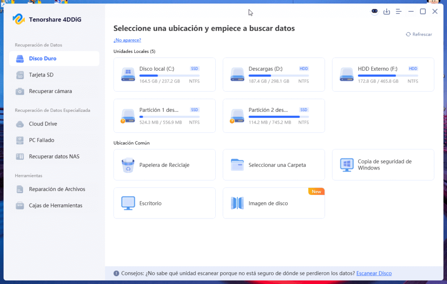Click the Partición 1 des... drive name
This screenshot has width=447, height=284.
(x=159, y=110)
